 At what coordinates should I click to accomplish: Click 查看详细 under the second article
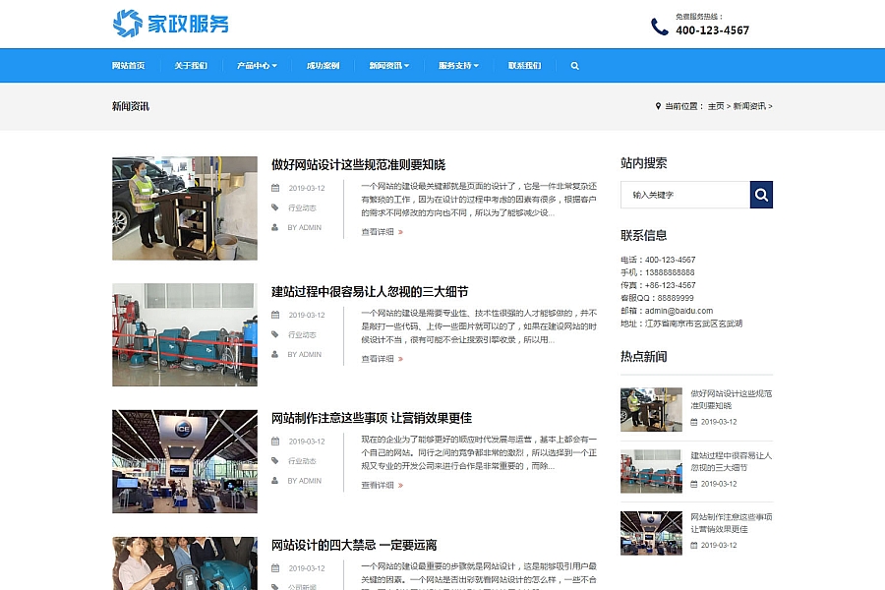tap(378, 359)
